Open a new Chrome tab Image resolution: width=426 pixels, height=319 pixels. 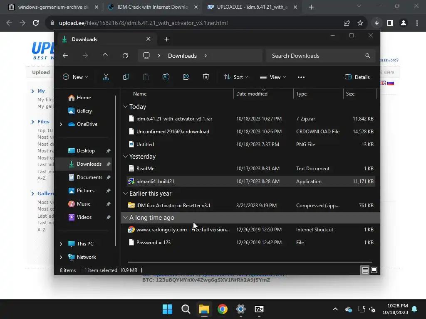click(x=311, y=7)
